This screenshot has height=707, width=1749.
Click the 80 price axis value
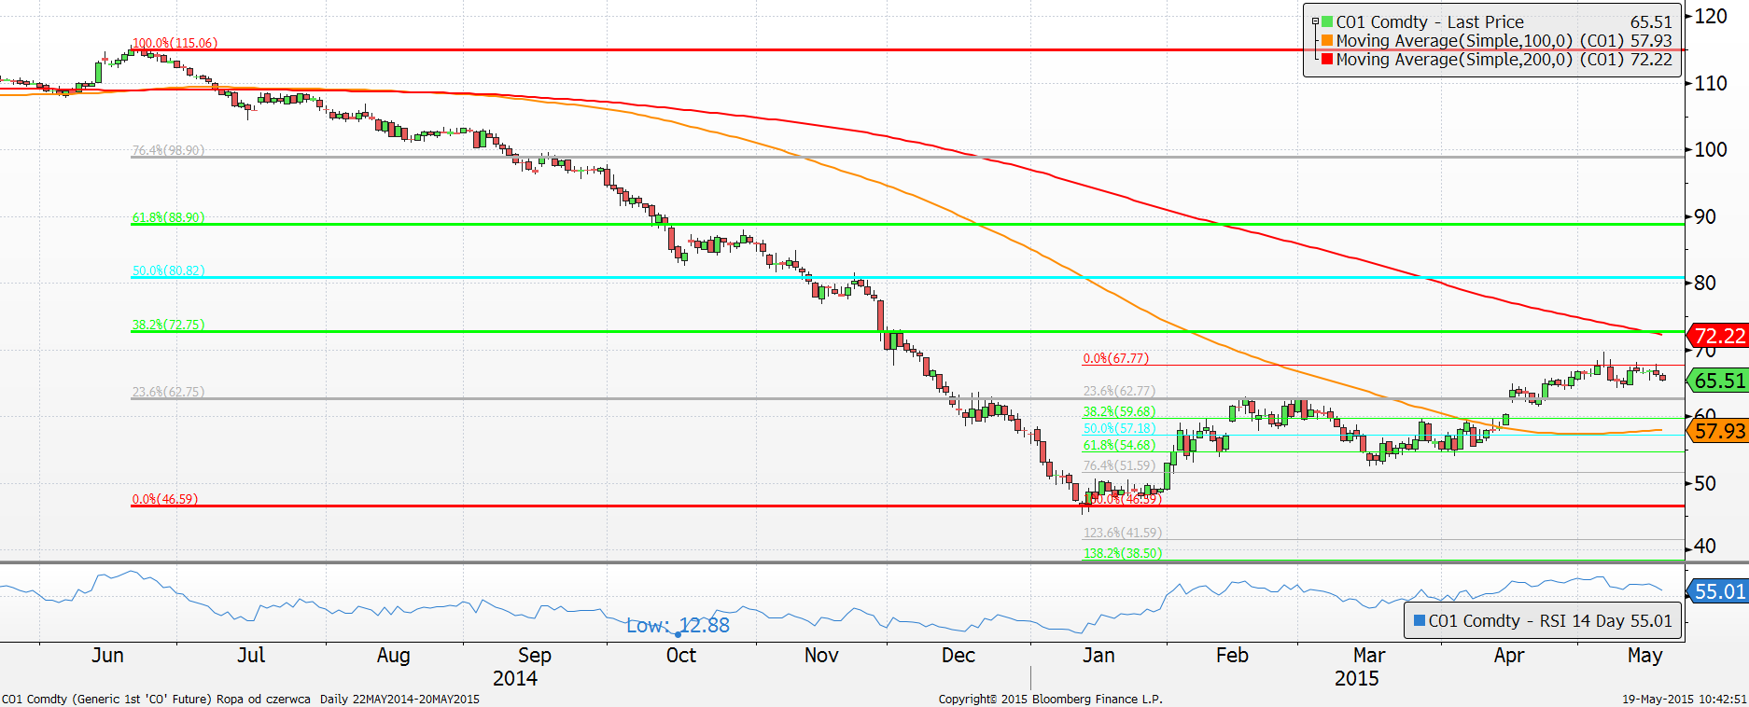(x=1705, y=283)
